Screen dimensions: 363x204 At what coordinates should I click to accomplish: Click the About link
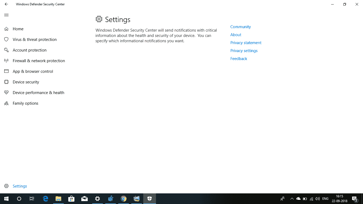click(236, 35)
